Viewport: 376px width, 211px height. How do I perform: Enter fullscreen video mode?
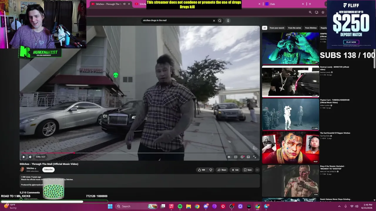coord(255,157)
